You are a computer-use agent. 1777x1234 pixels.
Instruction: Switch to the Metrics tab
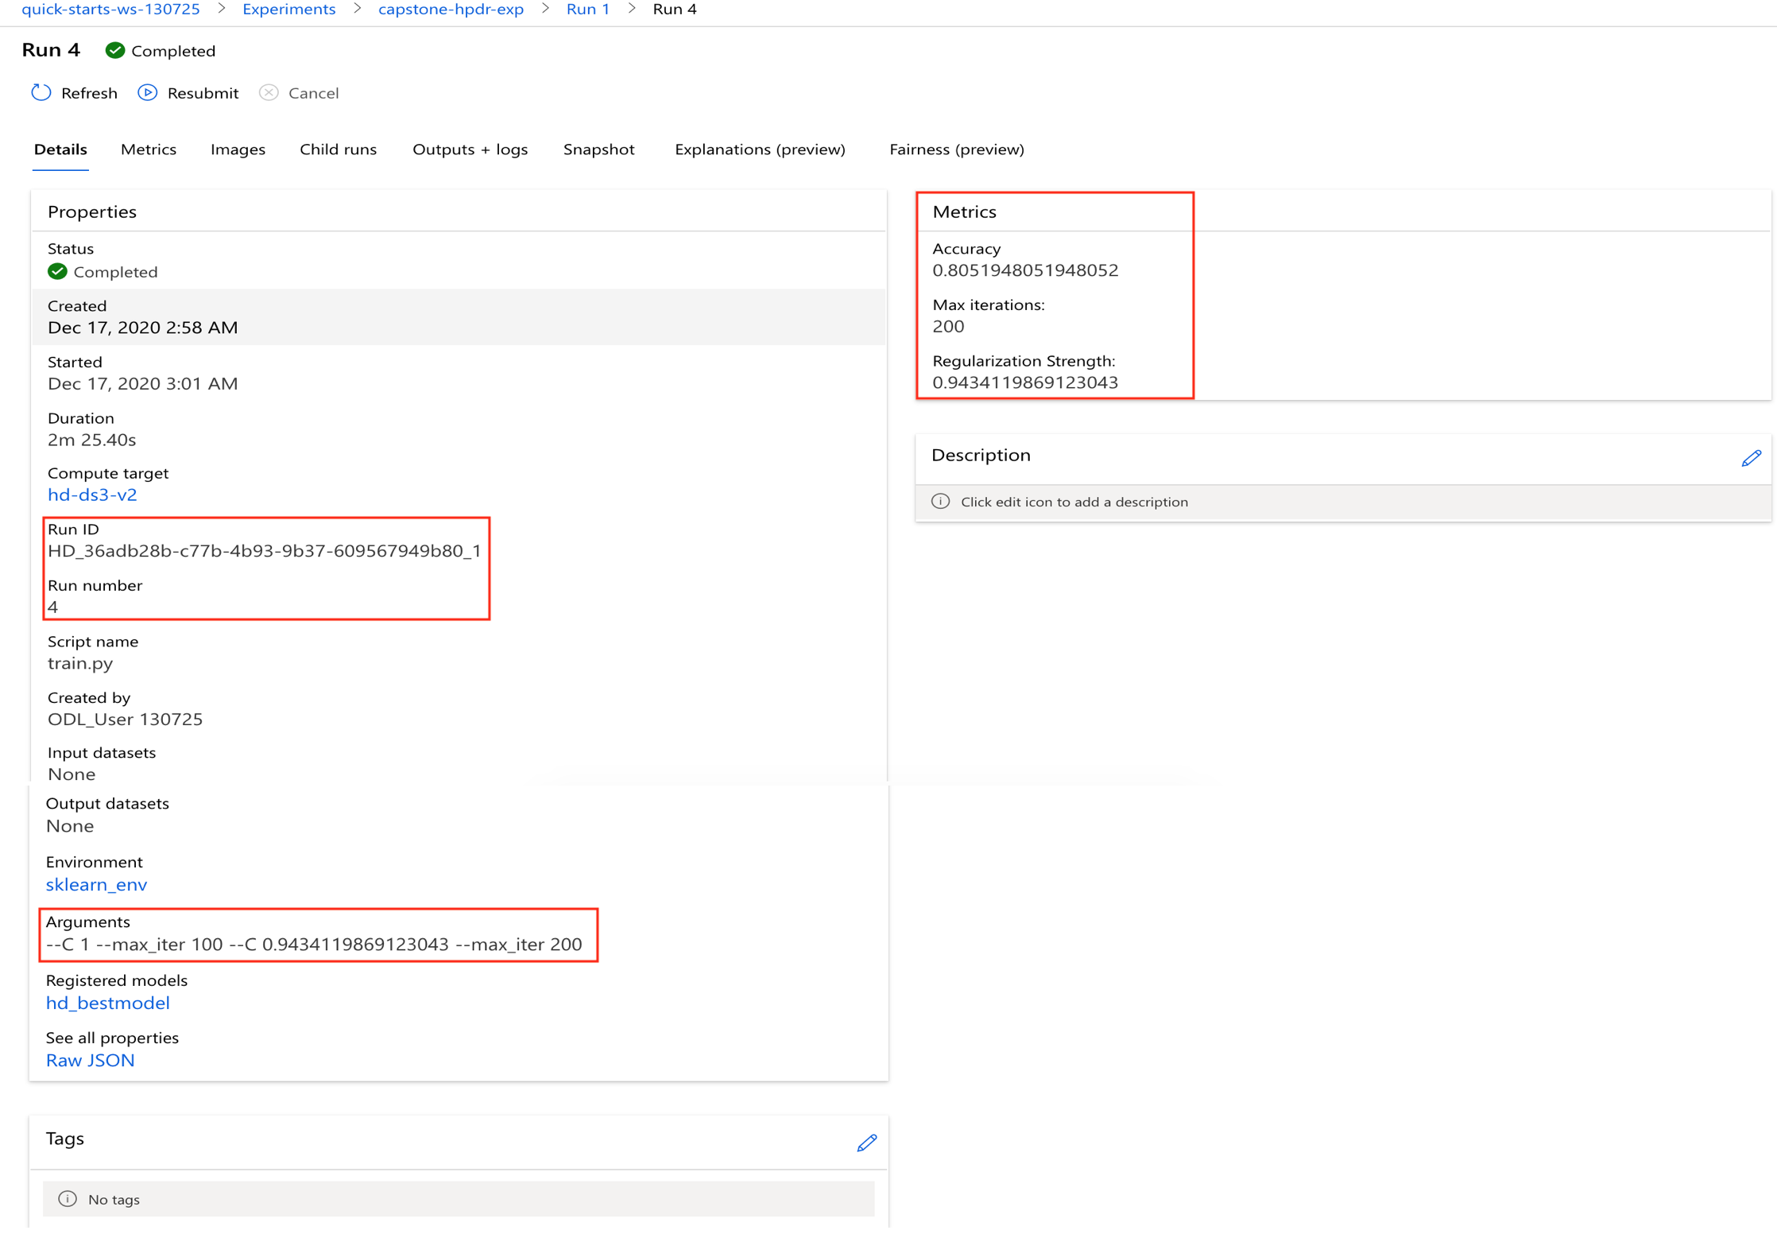tap(149, 149)
